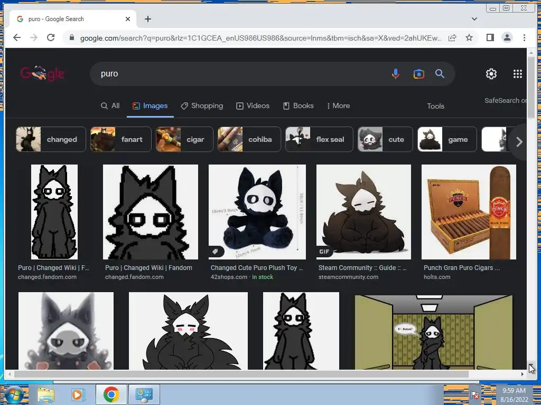Open the Action Center flag icon
541x405 pixels.
[x=475, y=394]
